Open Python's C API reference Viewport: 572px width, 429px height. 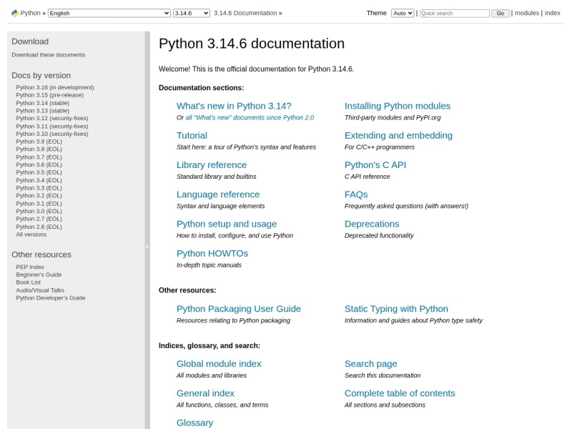click(375, 165)
